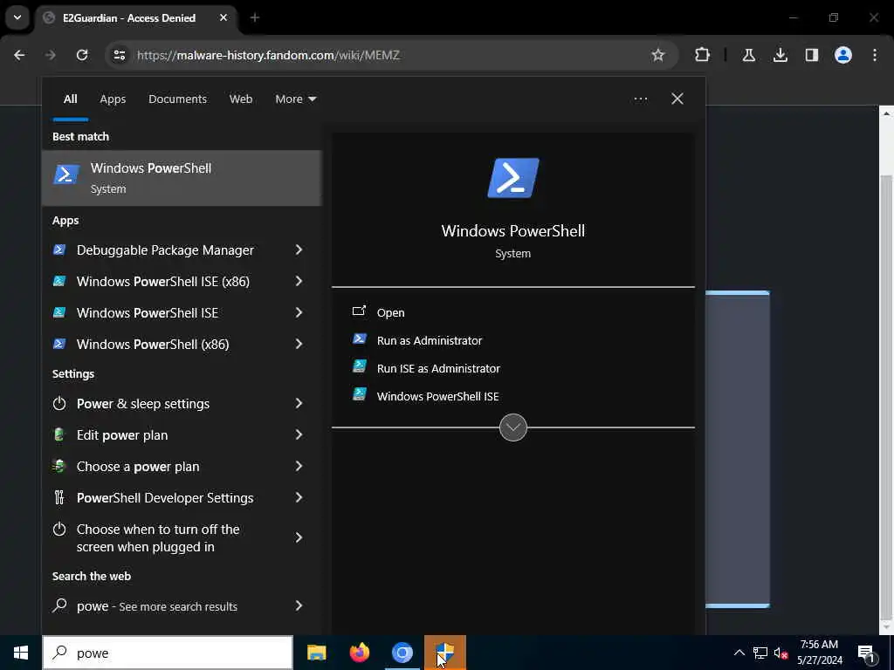Click large PowerShell logo in preview pane
Viewport: 894px width, 670px height.
tap(513, 178)
